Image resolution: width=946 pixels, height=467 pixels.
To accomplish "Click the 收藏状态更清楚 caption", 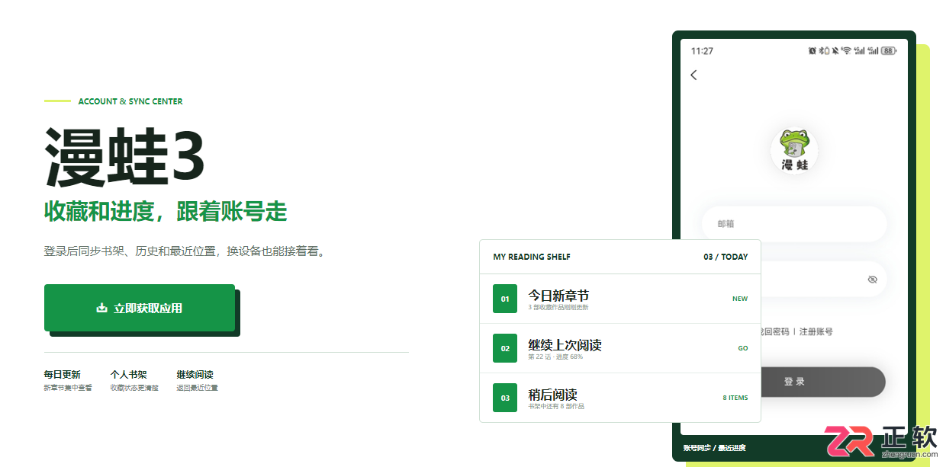I will (134, 388).
